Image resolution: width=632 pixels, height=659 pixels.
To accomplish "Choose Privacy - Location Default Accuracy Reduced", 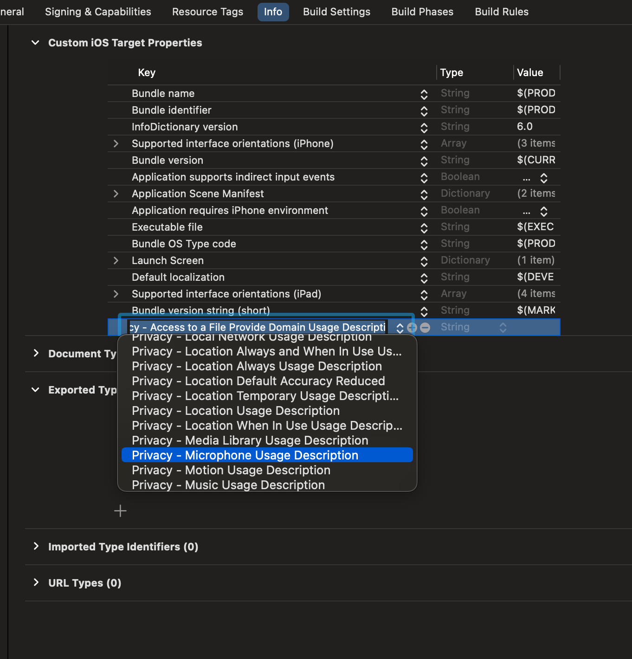I will 267,381.
